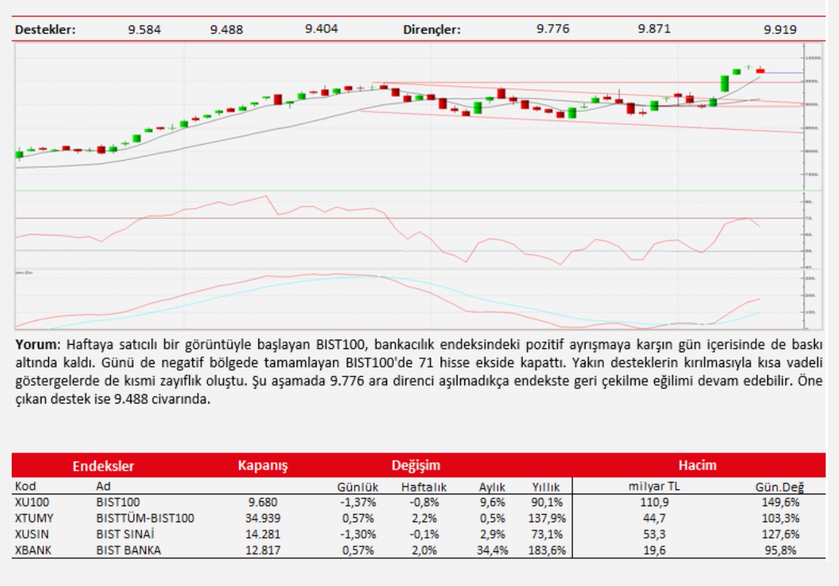Screen dimensions: 839x586
Task: Click the Endeksler table header
Action: 103,465
